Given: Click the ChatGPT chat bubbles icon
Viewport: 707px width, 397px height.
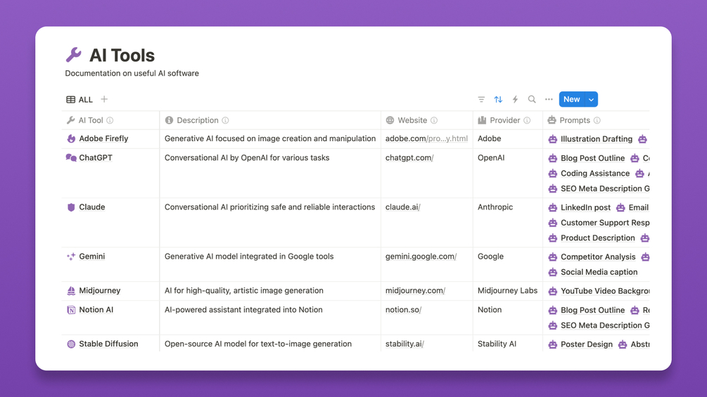Looking at the screenshot, I should [x=71, y=157].
